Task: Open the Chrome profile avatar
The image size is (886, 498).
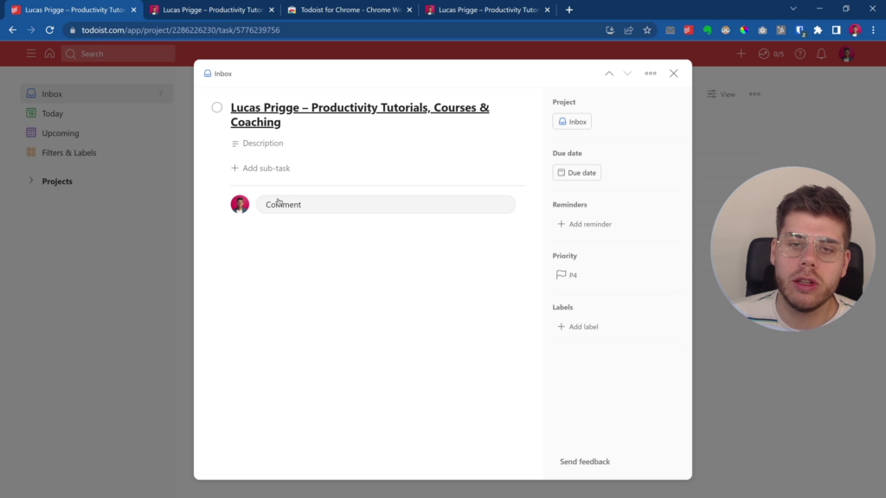Action: pyautogui.click(x=855, y=30)
